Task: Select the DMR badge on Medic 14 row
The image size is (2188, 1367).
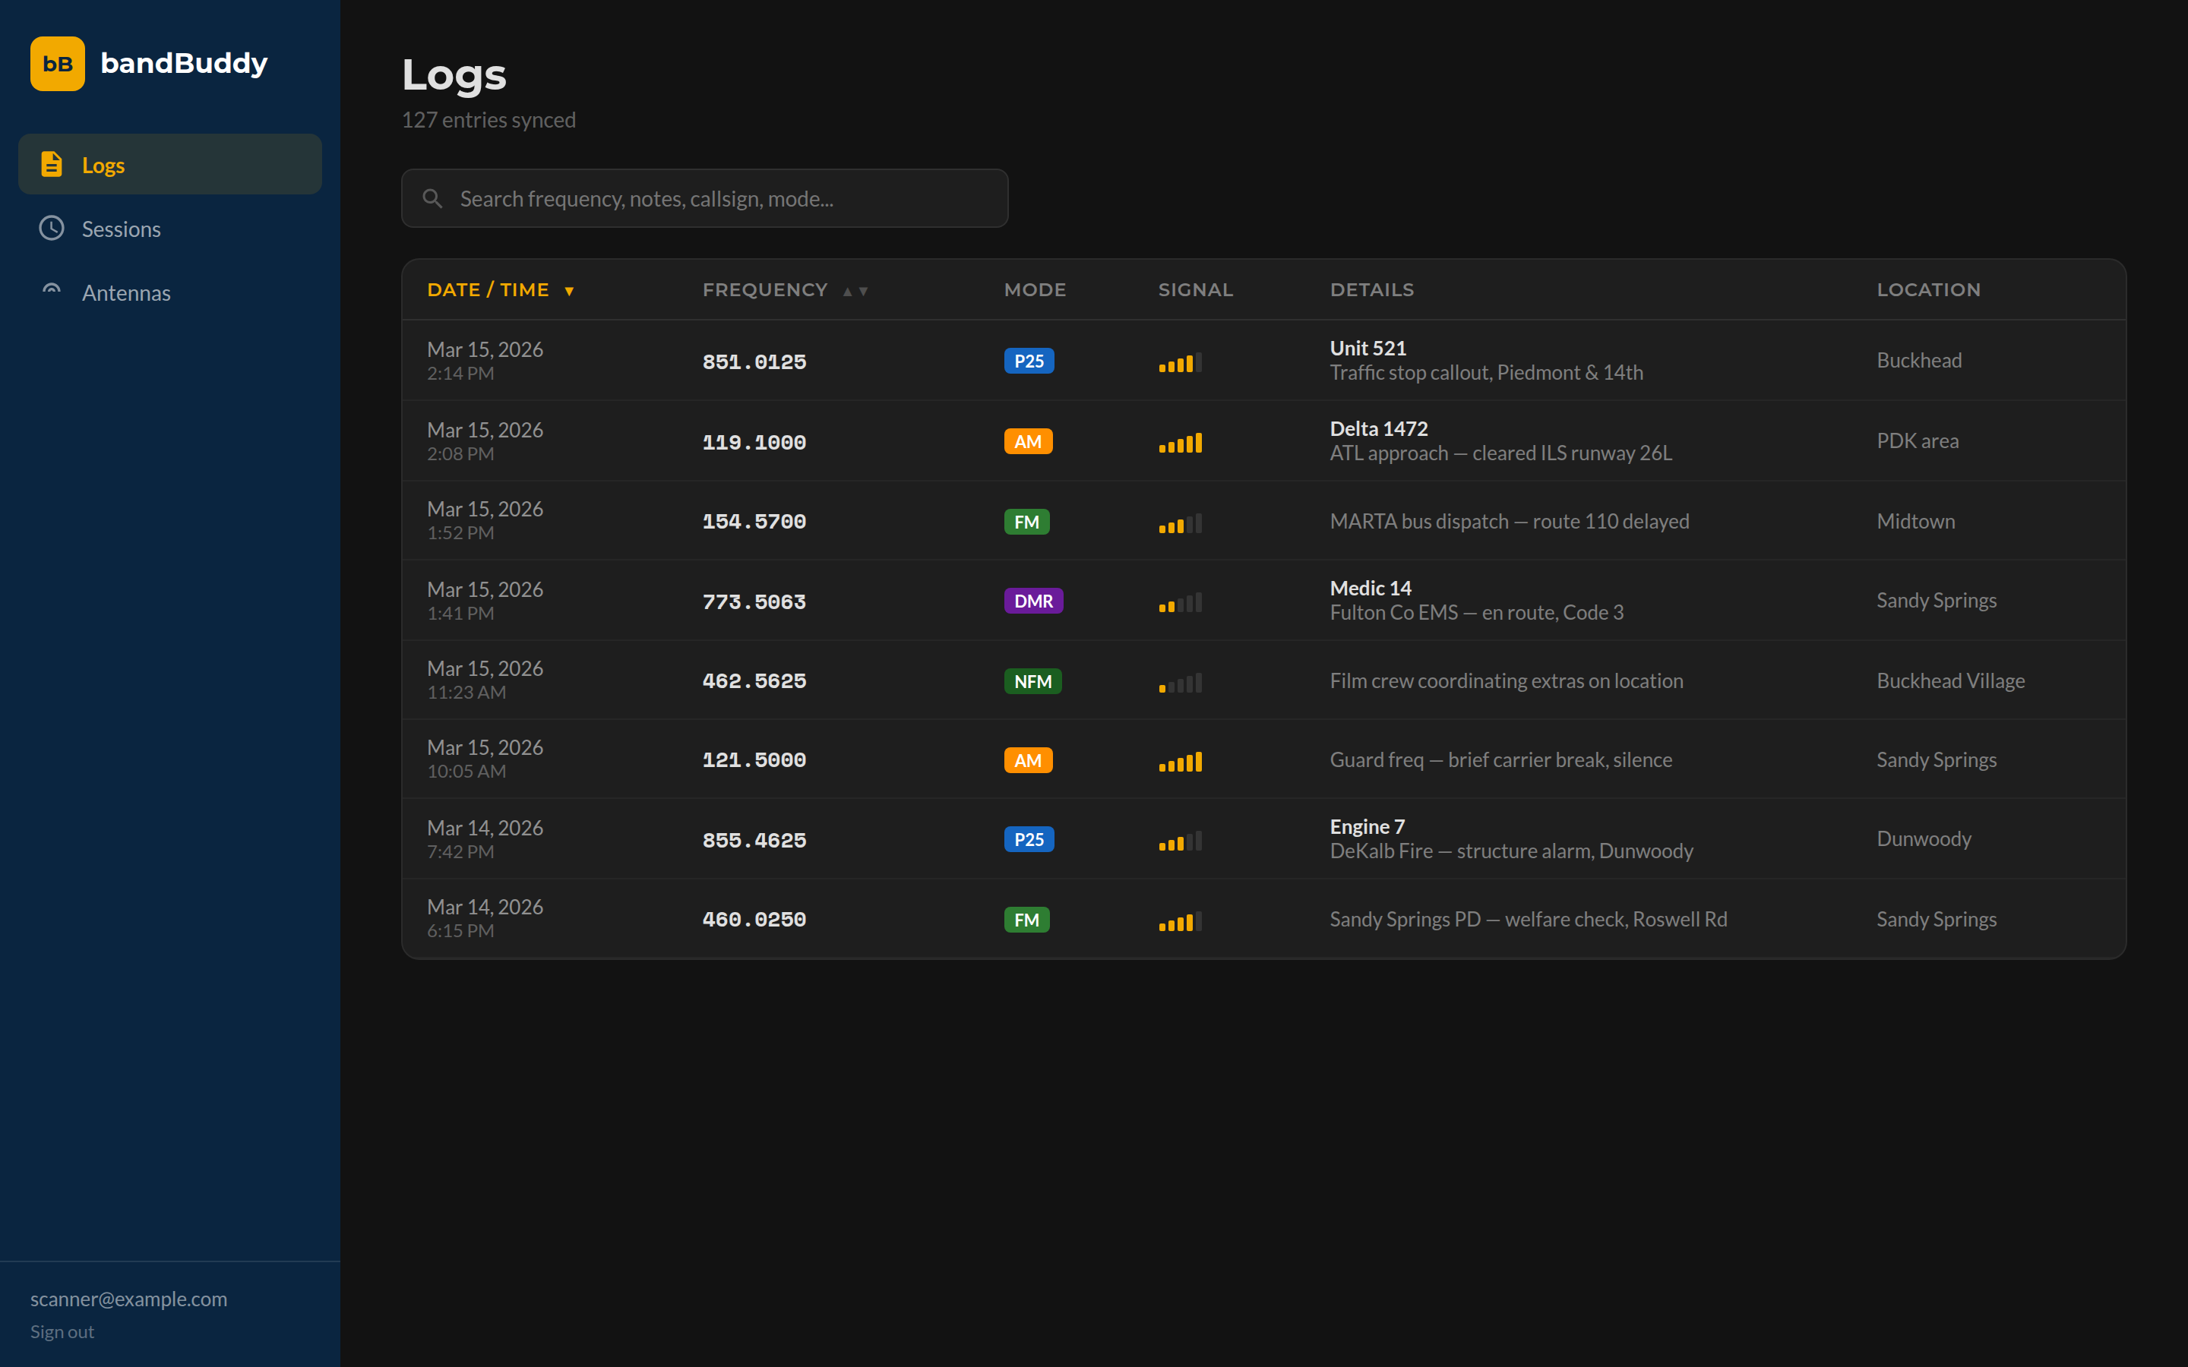Action: (1032, 600)
